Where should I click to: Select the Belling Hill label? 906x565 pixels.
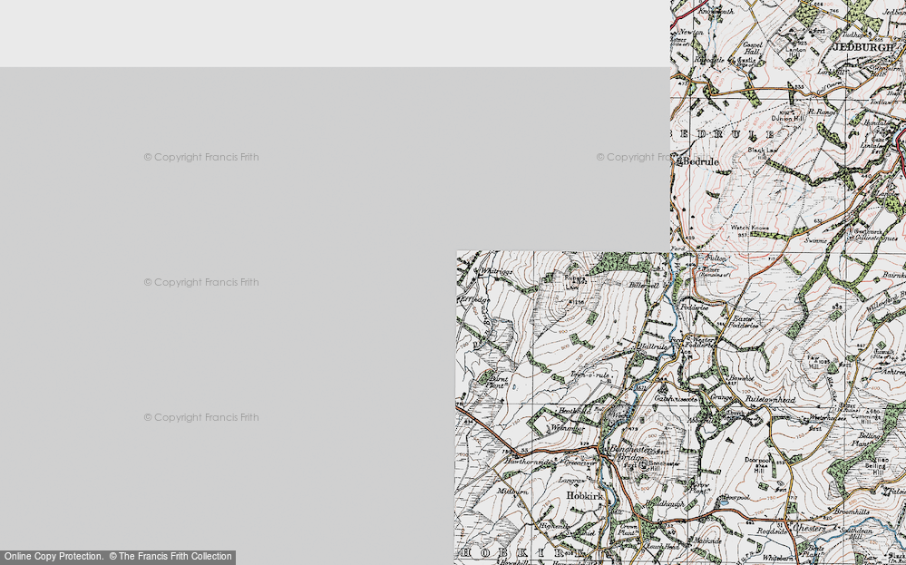point(874,469)
